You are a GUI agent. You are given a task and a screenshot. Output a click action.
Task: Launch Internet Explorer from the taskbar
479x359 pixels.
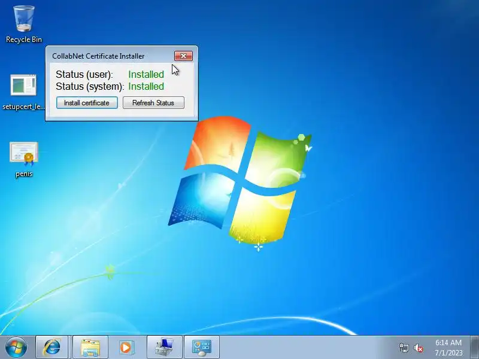click(x=52, y=347)
